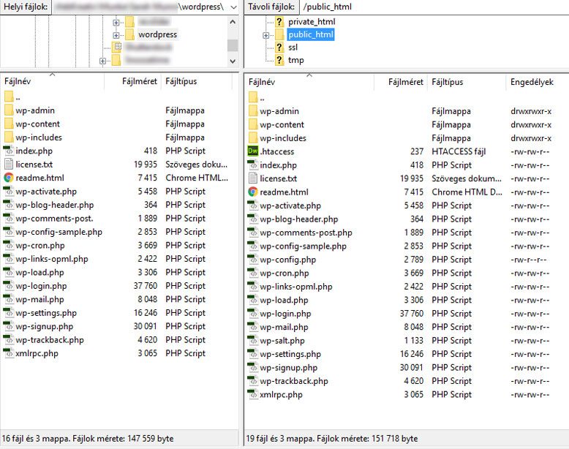Select remote wp-links-opml.php file name
The width and height of the screenshot is (569, 449).
296,287
